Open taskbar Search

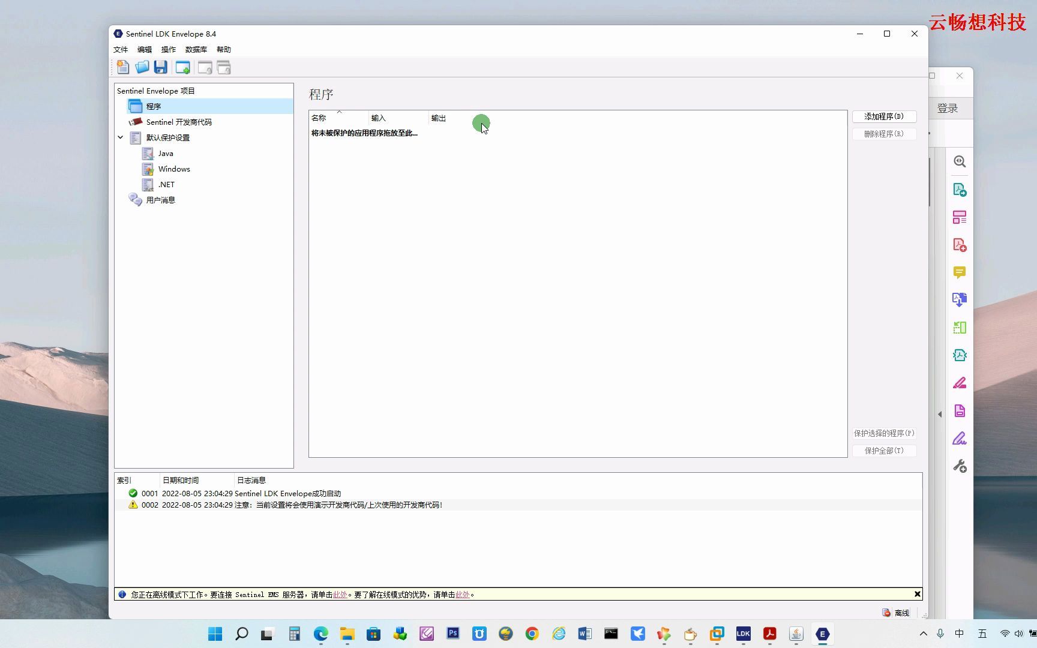click(241, 634)
